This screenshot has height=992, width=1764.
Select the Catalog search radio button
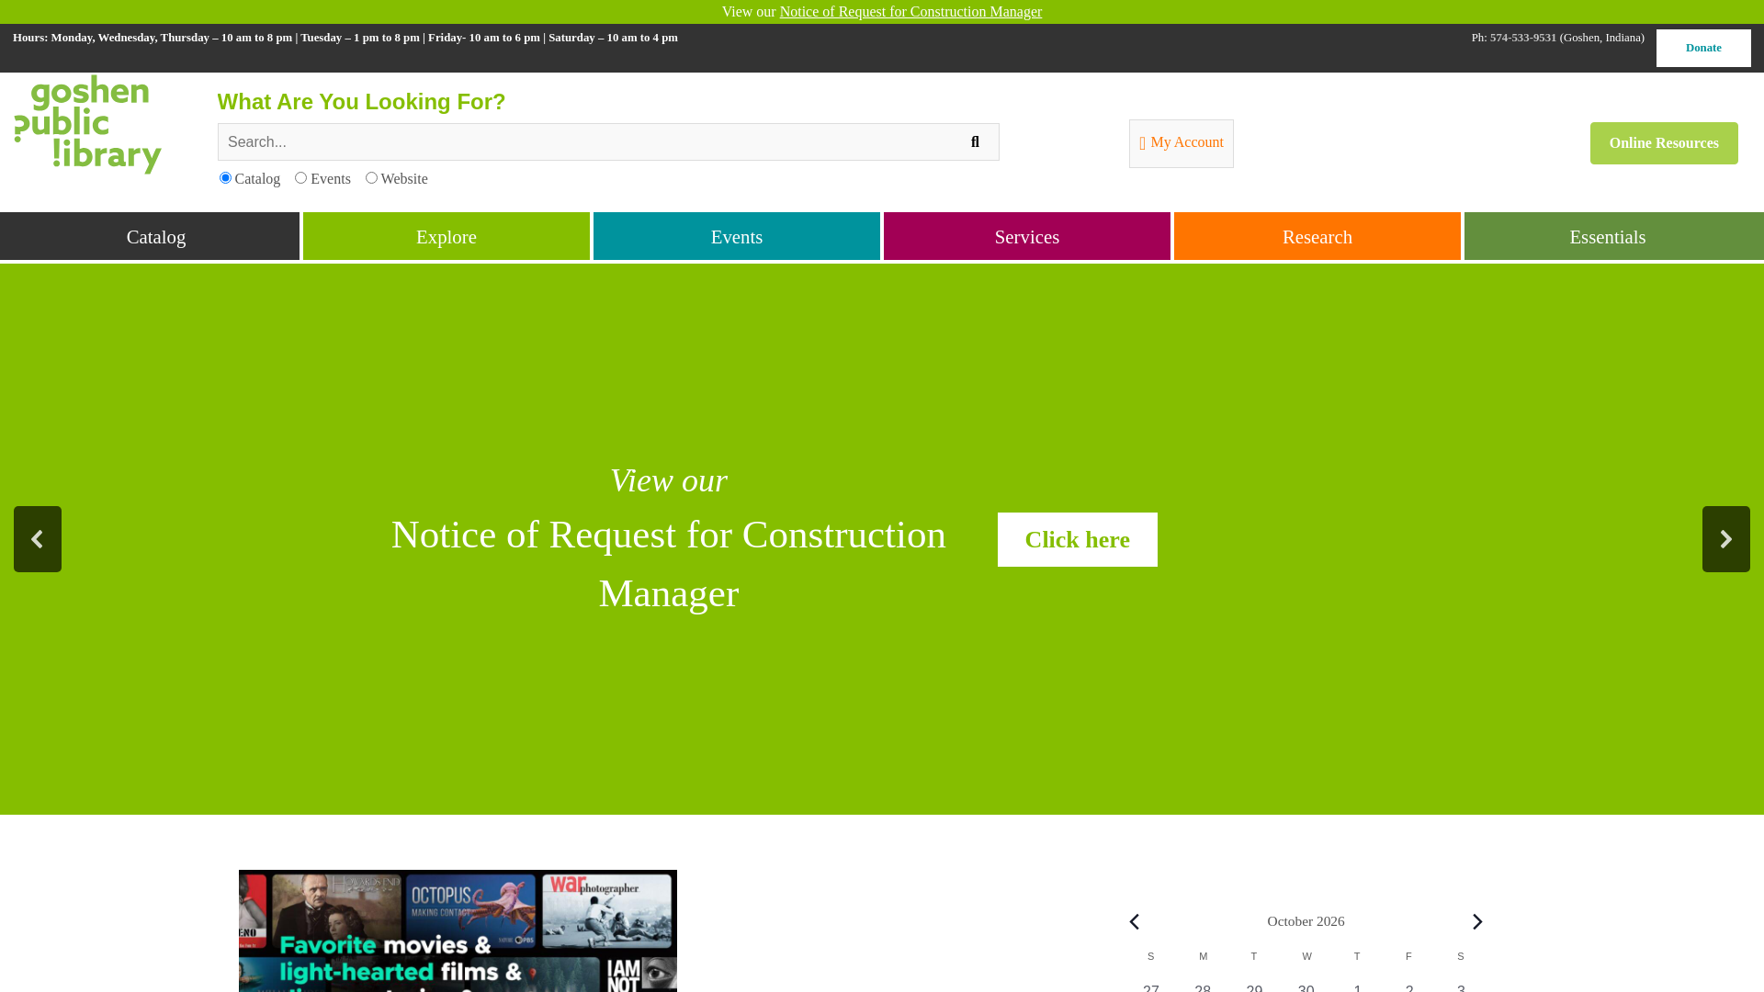point(225,178)
